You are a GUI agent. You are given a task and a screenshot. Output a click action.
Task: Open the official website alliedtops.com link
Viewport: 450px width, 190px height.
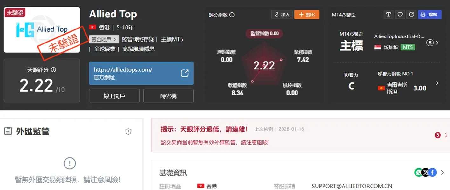[x=141, y=73]
